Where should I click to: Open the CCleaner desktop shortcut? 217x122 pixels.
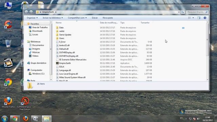click(x=8, y=26)
